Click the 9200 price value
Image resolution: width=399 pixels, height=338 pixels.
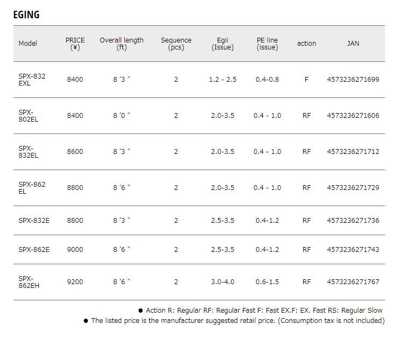(x=75, y=281)
